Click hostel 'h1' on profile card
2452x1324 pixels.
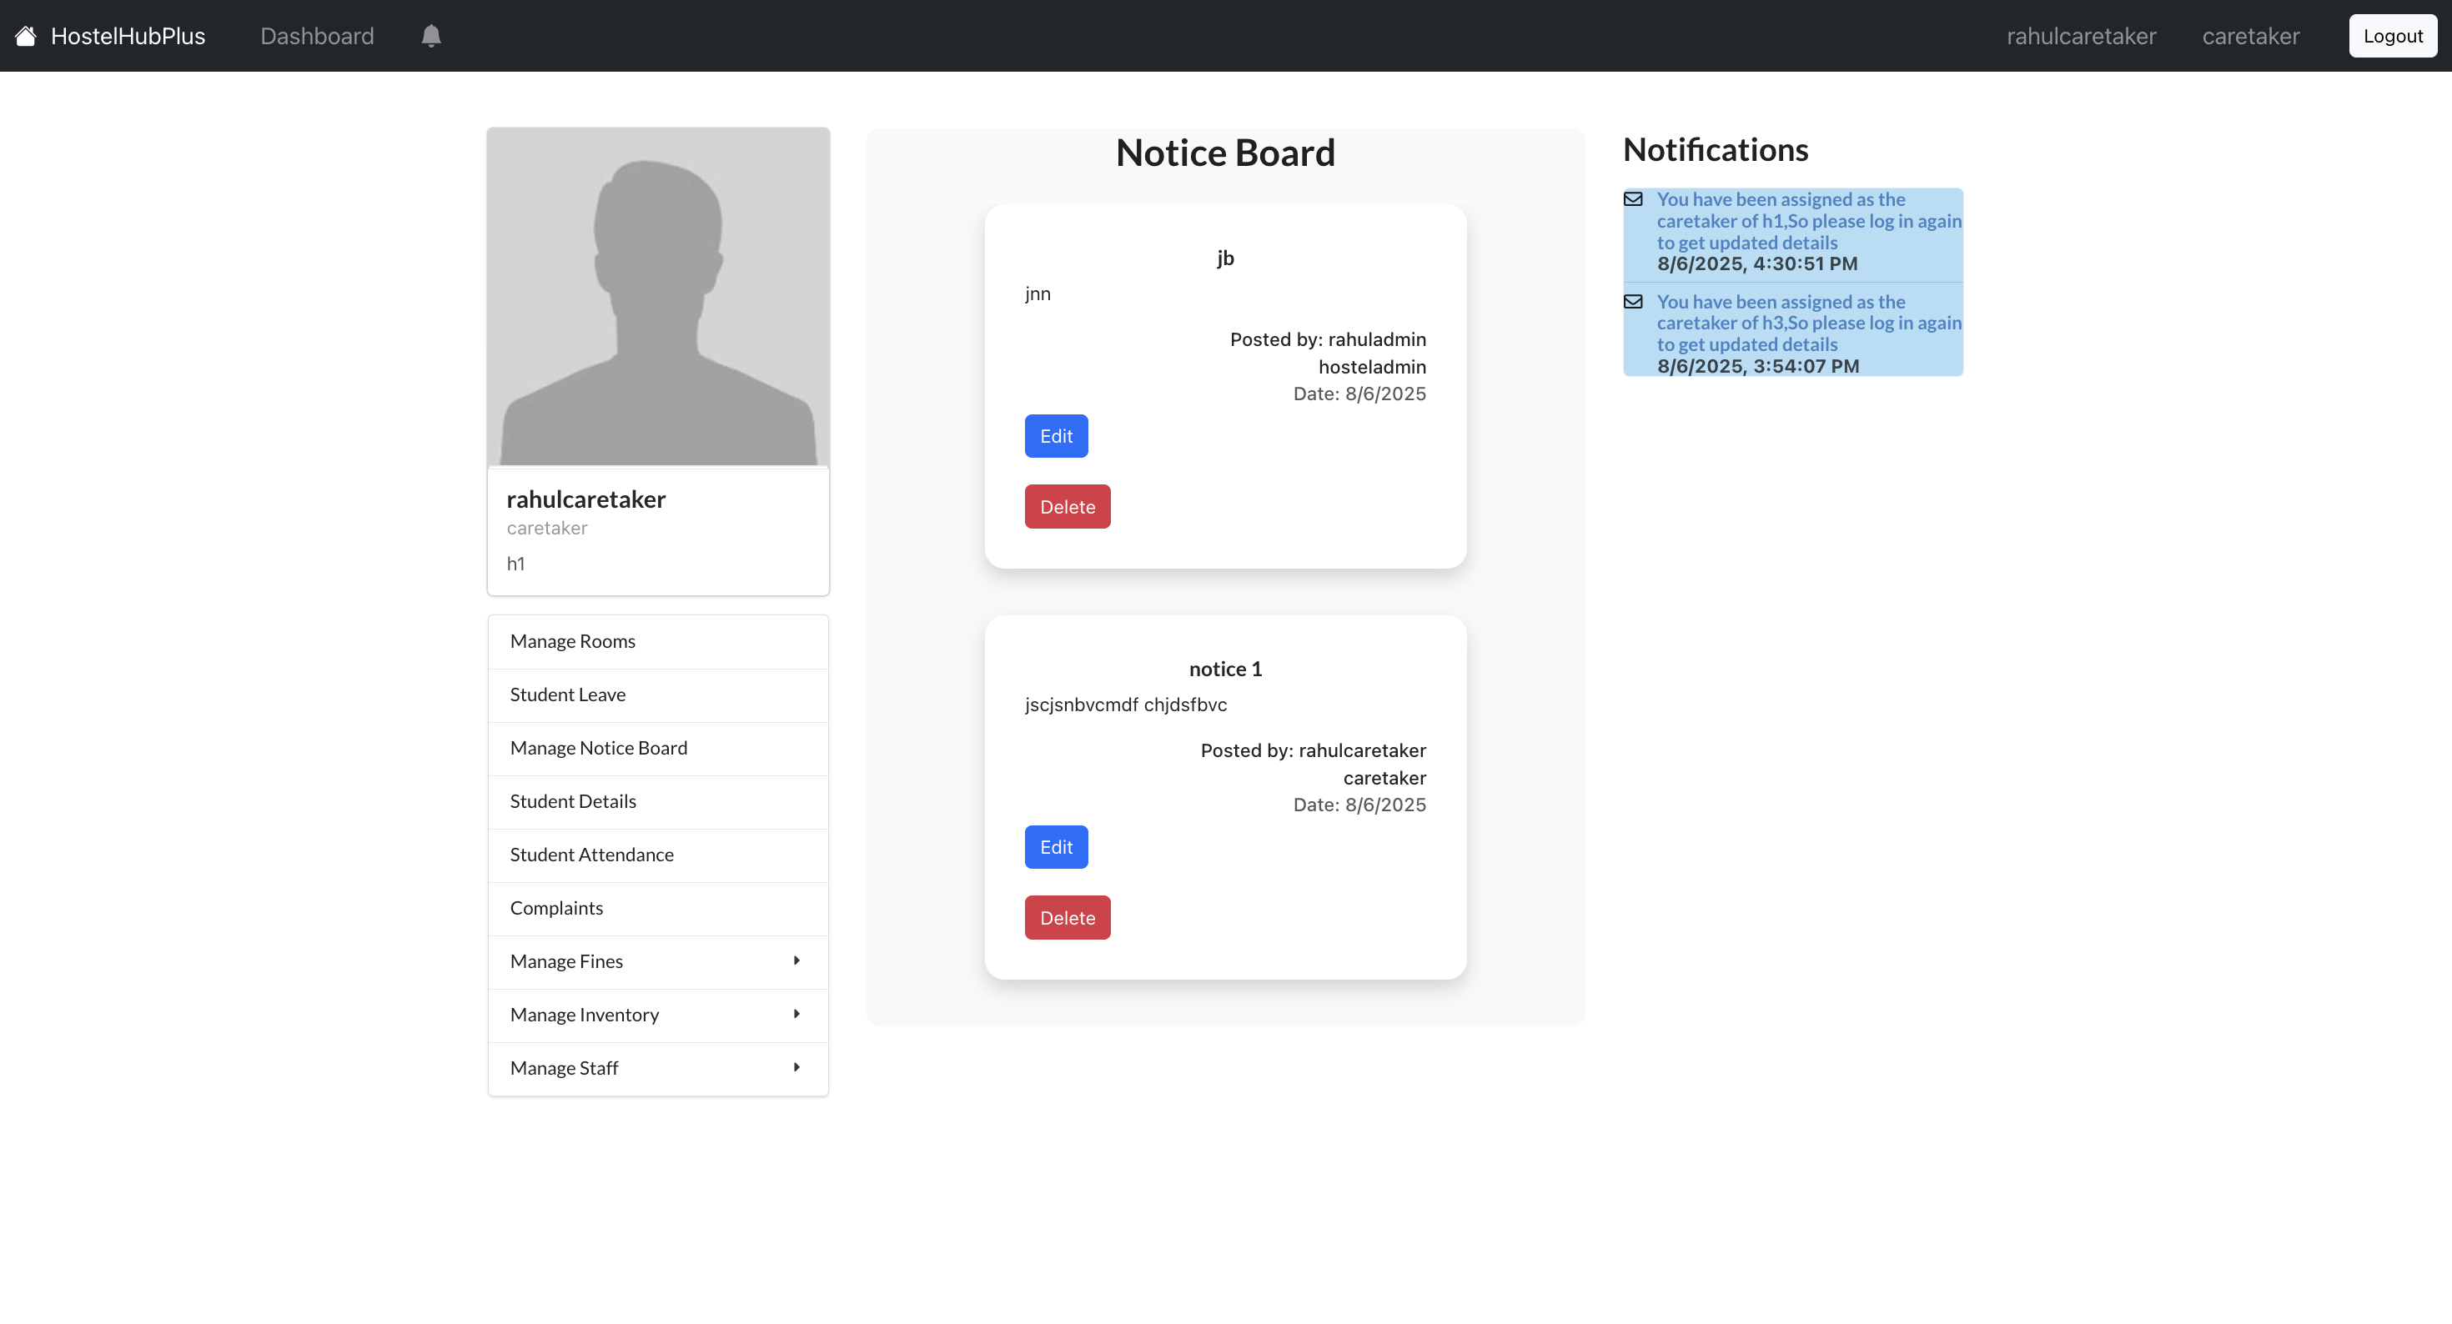(x=516, y=564)
